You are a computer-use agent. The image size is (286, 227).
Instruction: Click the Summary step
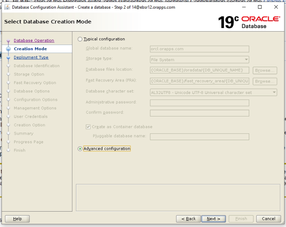point(23,133)
